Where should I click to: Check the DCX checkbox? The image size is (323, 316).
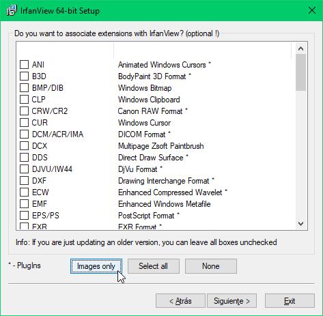[x=24, y=145]
